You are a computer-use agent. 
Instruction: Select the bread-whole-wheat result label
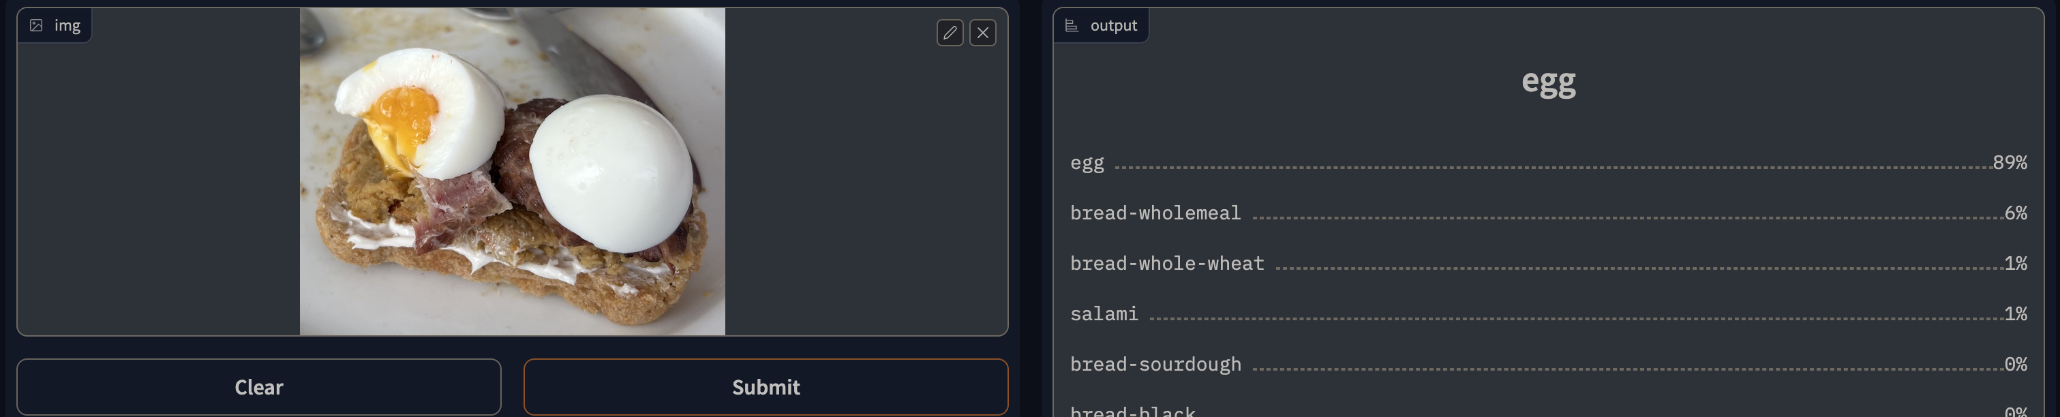point(1167,264)
